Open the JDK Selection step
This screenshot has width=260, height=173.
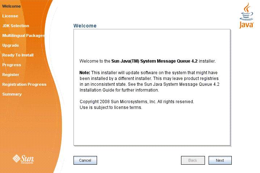click(16, 26)
